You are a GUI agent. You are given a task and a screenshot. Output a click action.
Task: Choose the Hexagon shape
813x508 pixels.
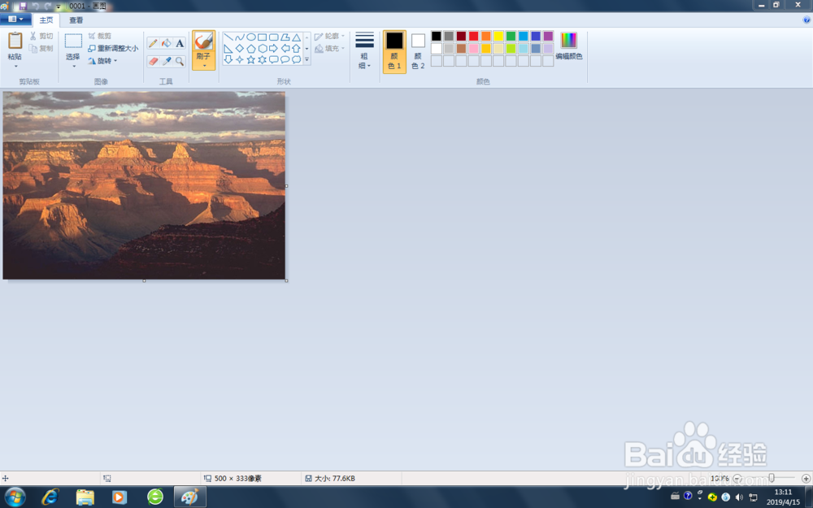[263, 49]
